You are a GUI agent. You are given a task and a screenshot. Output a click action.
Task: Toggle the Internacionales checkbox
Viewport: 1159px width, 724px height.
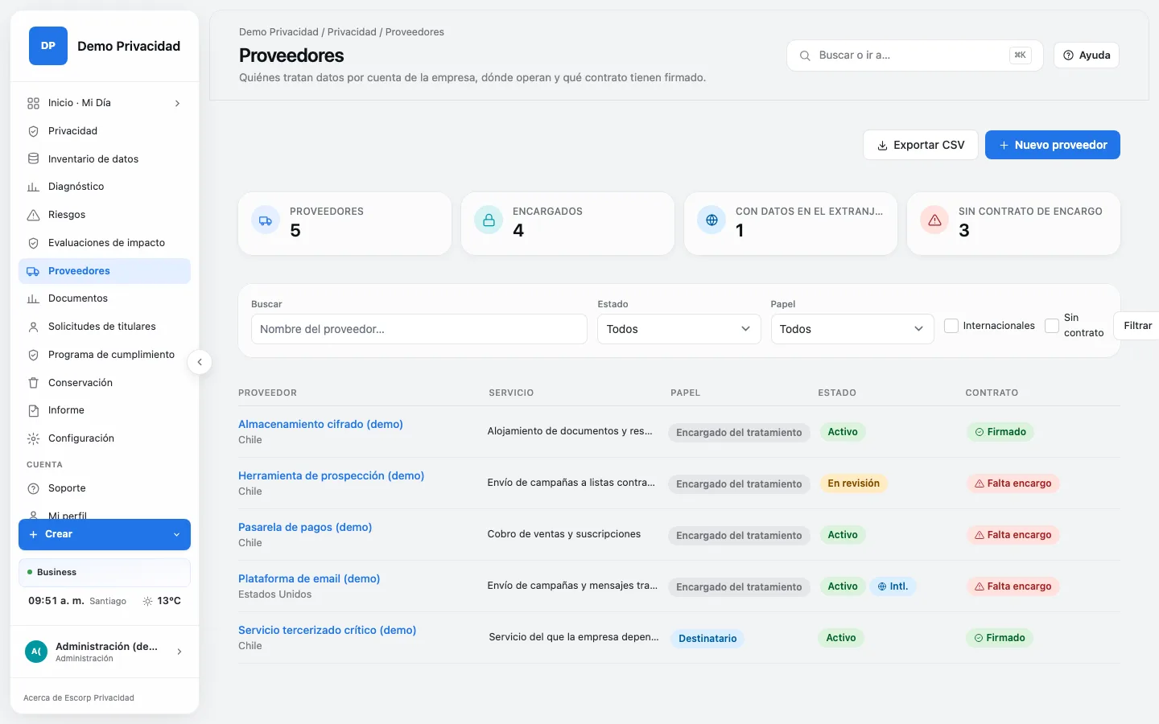click(x=951, y=326)
